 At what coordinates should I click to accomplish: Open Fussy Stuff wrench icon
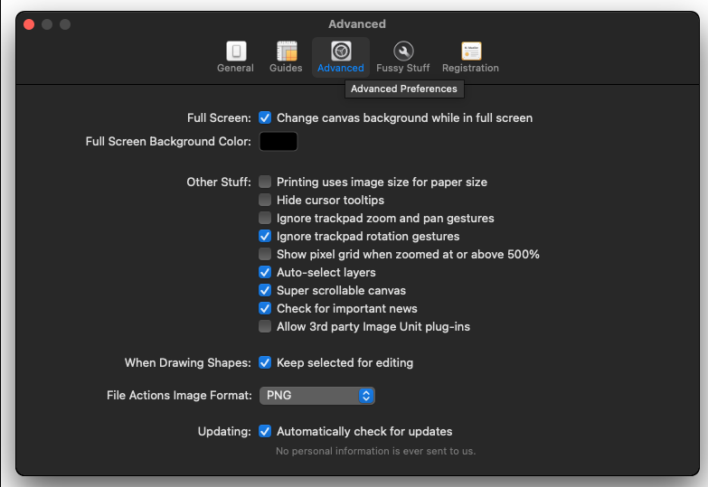click(x=403, y=51)
